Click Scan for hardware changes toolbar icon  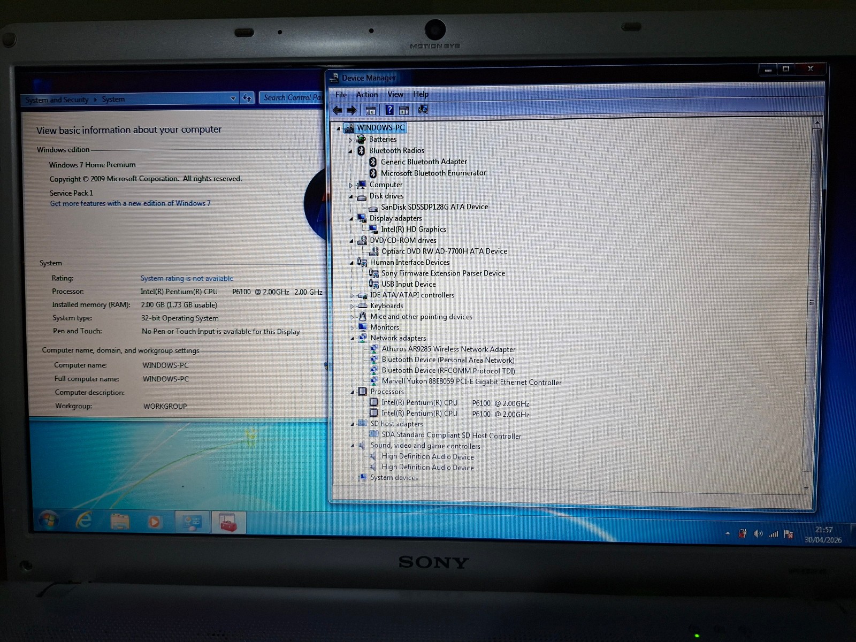pos(423,110)
